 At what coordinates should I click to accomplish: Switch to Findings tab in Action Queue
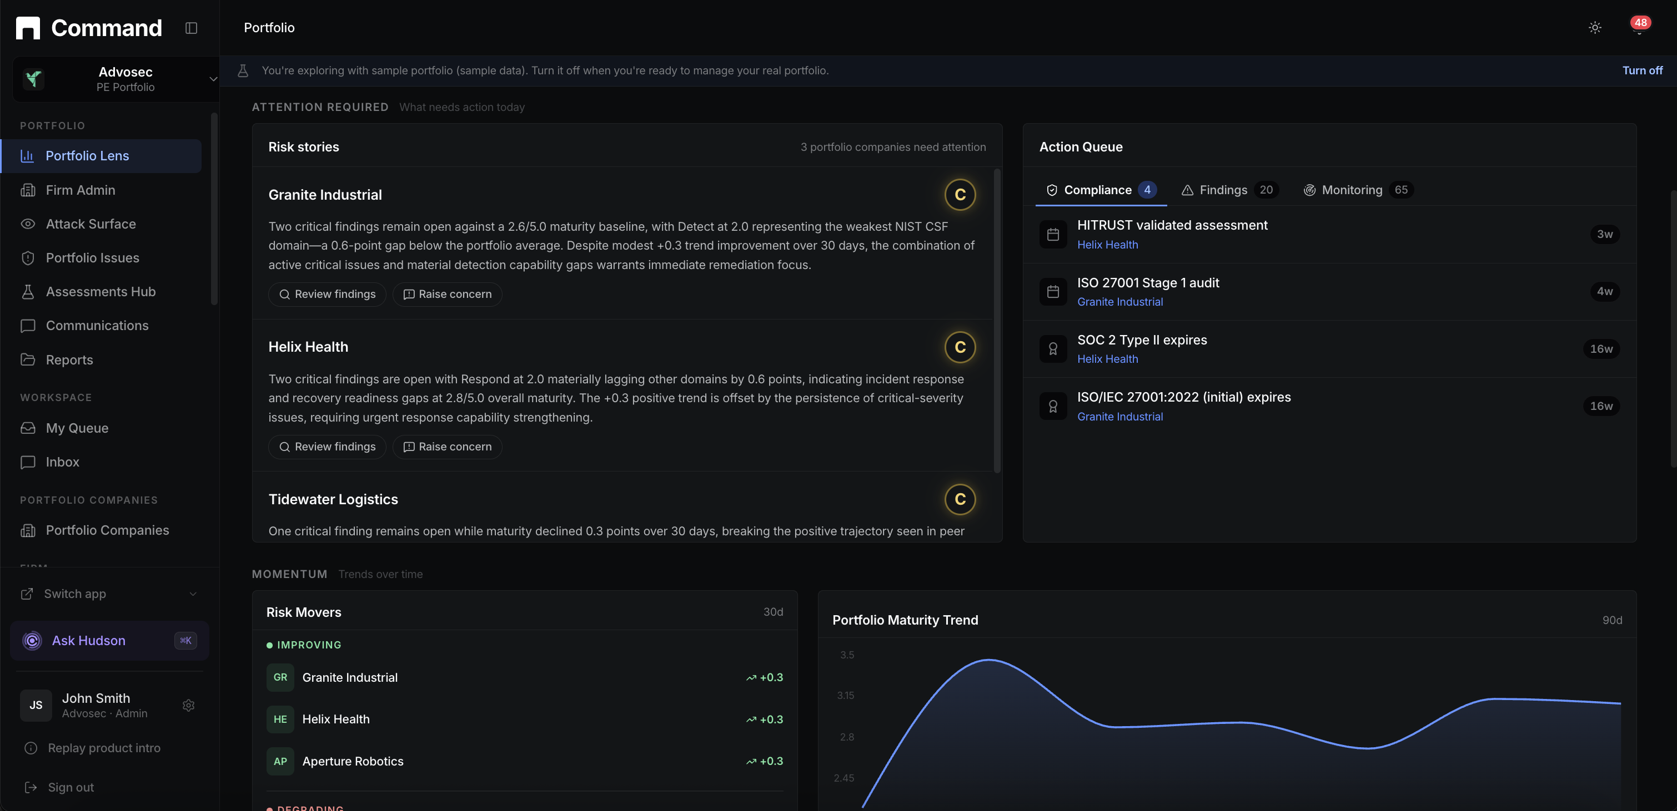pos(1229,190)
